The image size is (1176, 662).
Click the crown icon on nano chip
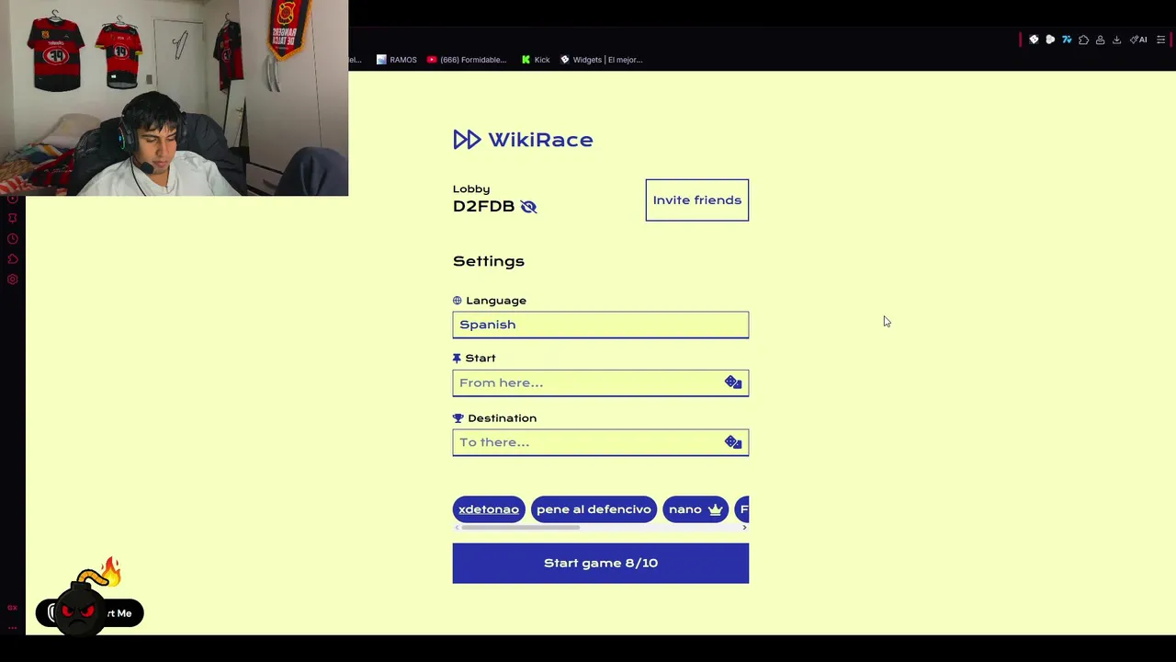click(715, 509)
